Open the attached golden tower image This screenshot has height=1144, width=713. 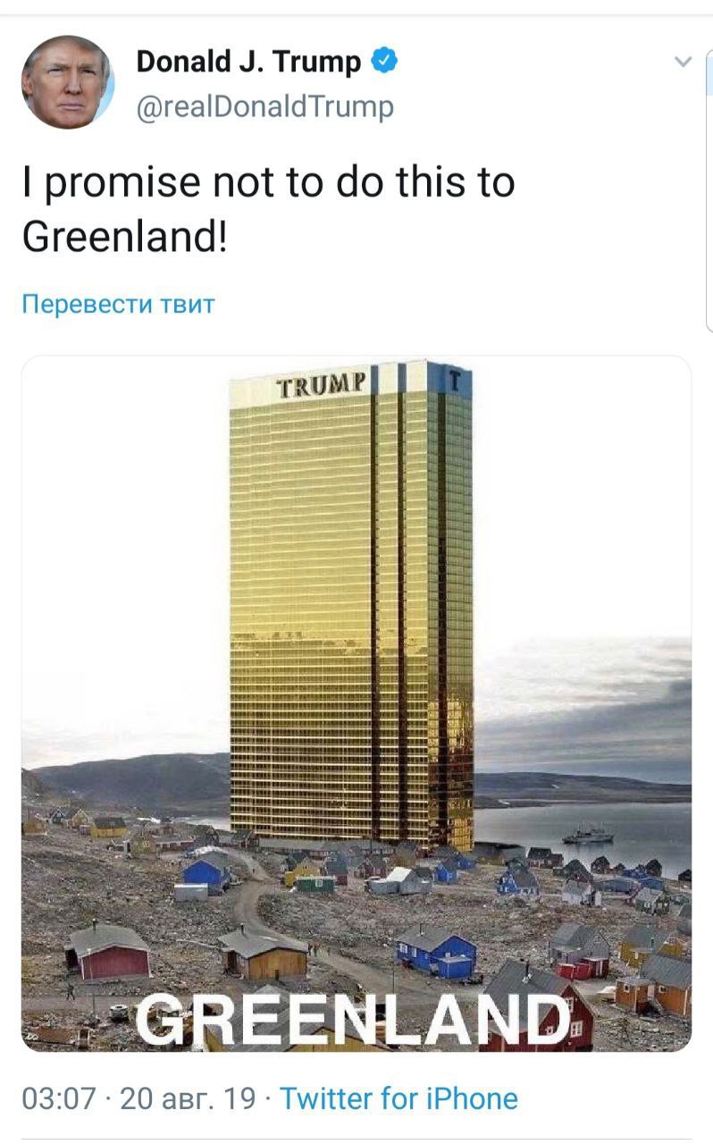[x=356, y=703]
